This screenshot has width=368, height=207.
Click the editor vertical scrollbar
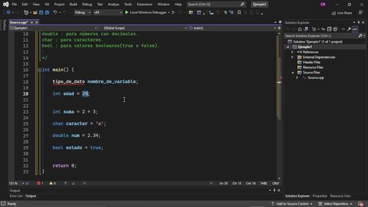tap(279, 106)
